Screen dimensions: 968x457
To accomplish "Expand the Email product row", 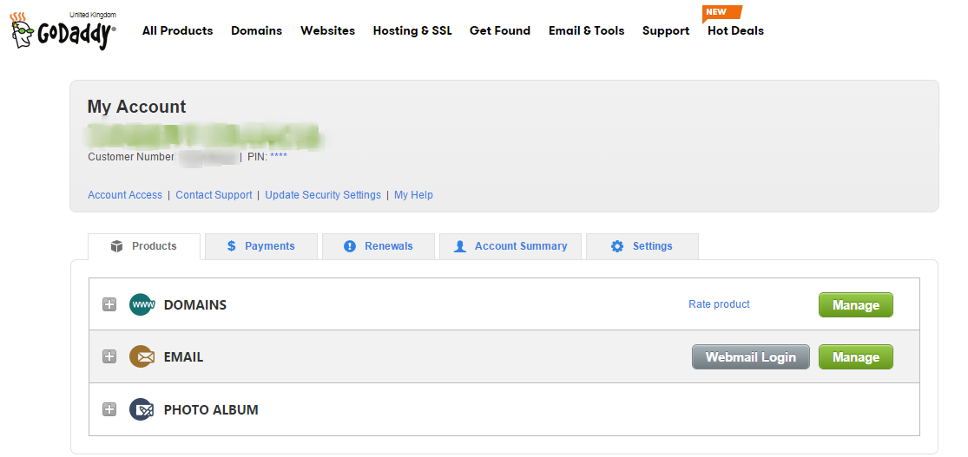I will (109, 357).
